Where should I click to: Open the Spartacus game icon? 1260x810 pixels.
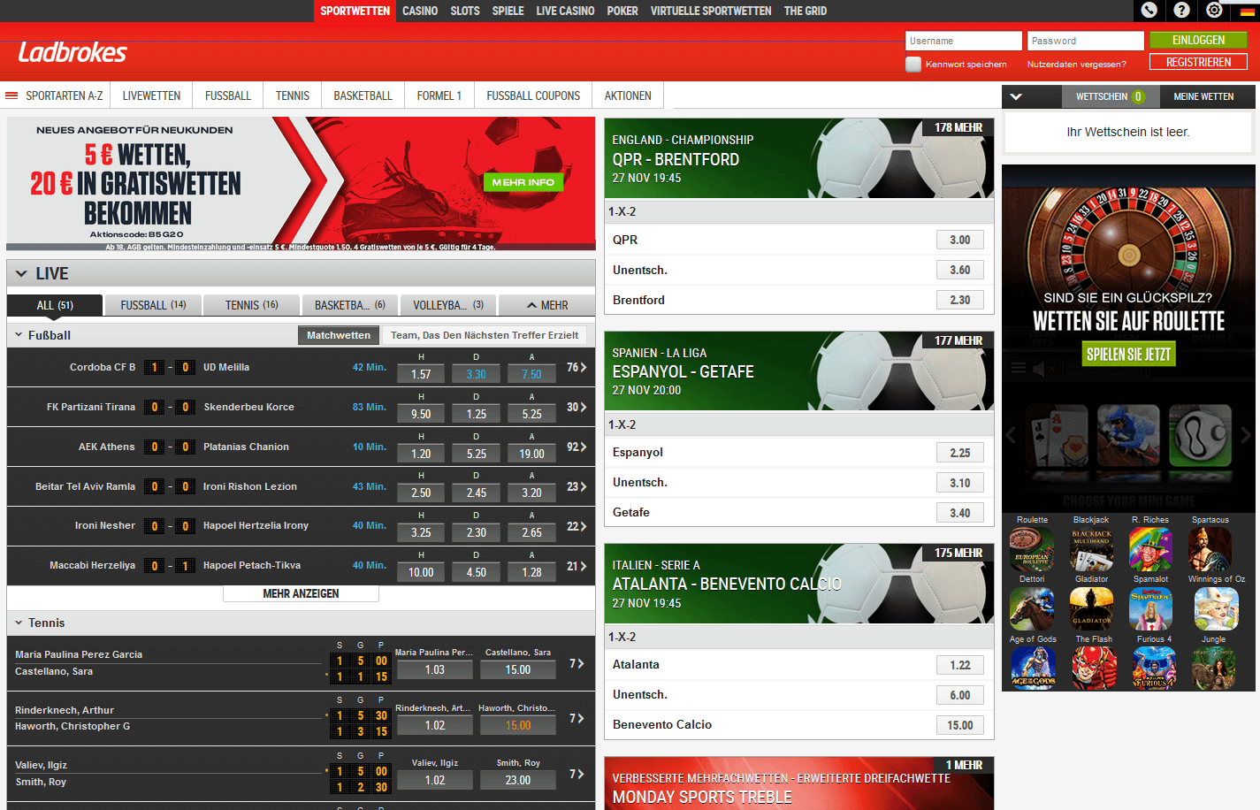tap(1210, 549)
